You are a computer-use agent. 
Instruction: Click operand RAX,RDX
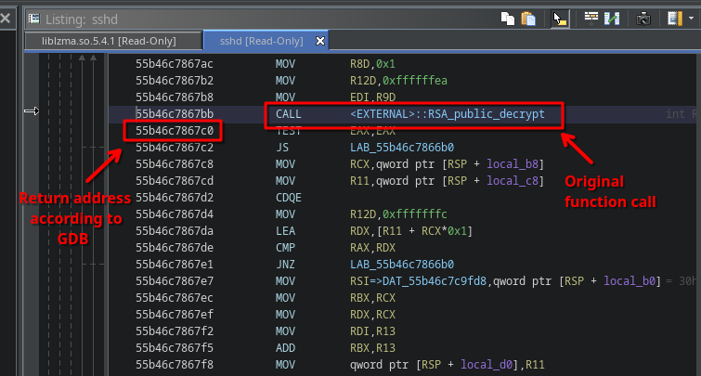click(x=372, y=248)
